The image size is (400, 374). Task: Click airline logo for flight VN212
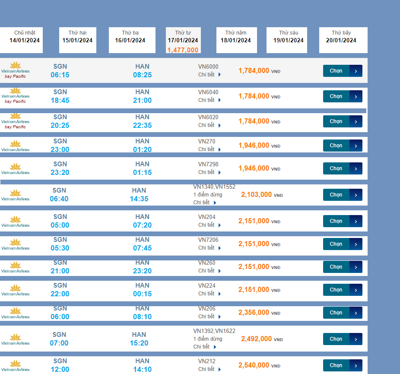pos(15,365)
